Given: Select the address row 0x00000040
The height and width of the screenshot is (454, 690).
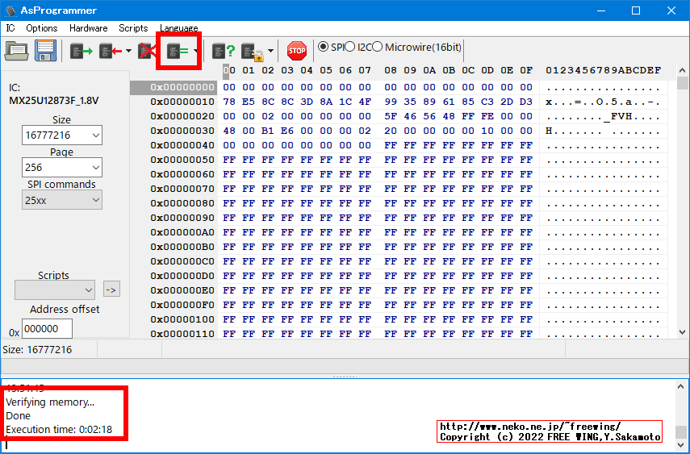Looking at the screenshot, I should (182, 145).
